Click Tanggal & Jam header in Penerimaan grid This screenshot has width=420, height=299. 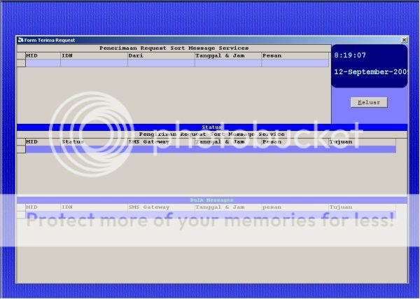tap(228, 56)
